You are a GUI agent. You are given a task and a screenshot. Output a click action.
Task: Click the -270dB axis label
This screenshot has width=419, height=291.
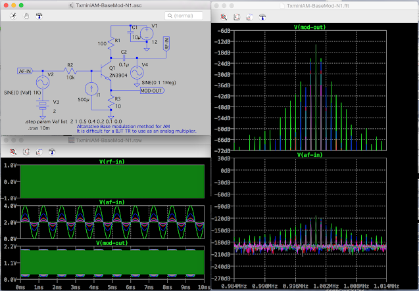pos(222,279)
